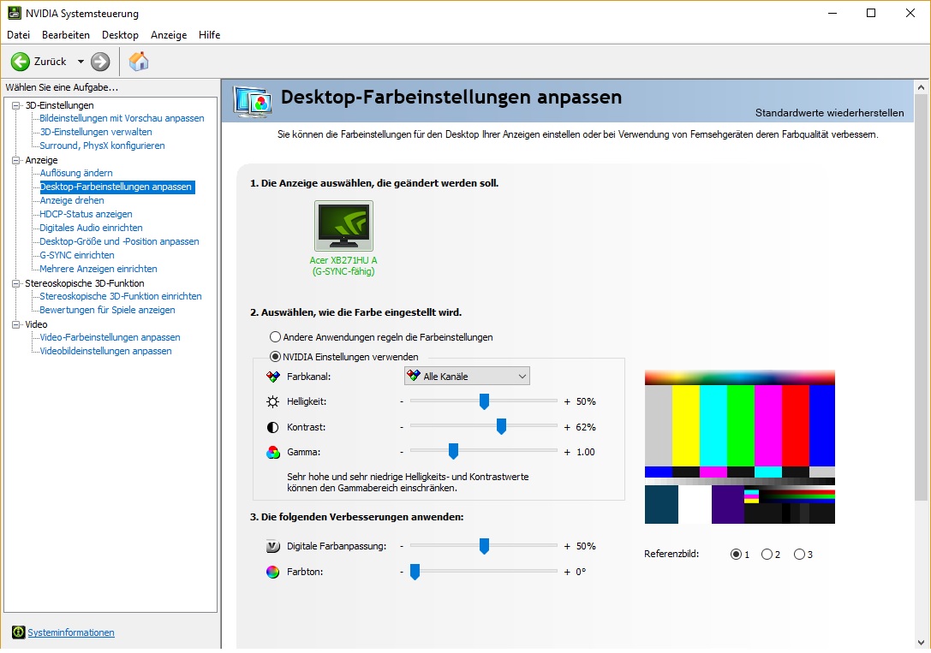Collapse the 3D-Einstellungen tree node
The image size is (931, 653).
16,105
